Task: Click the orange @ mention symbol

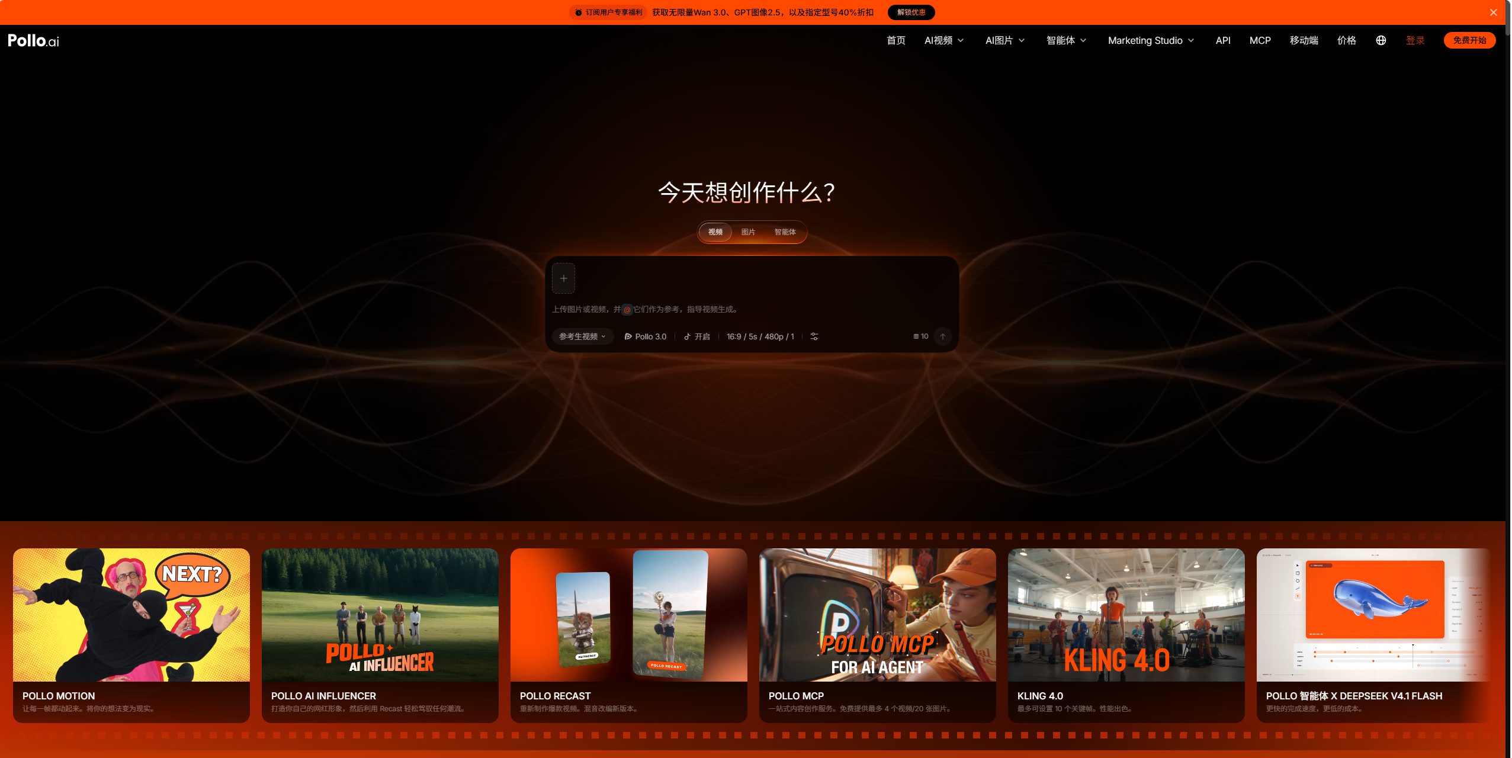Action: click(627, 310)
